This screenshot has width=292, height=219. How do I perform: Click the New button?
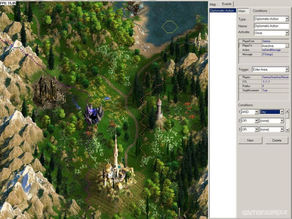click(x=250, y=140)
